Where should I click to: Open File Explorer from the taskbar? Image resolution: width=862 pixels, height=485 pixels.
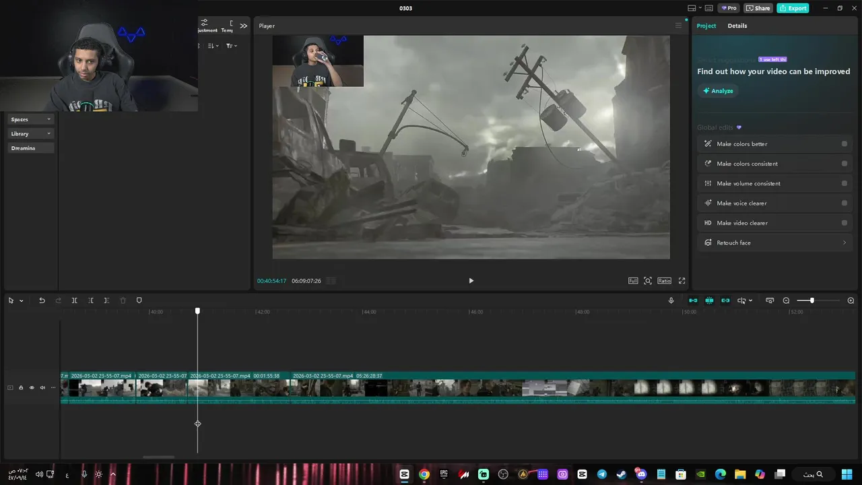pos(740,474)
